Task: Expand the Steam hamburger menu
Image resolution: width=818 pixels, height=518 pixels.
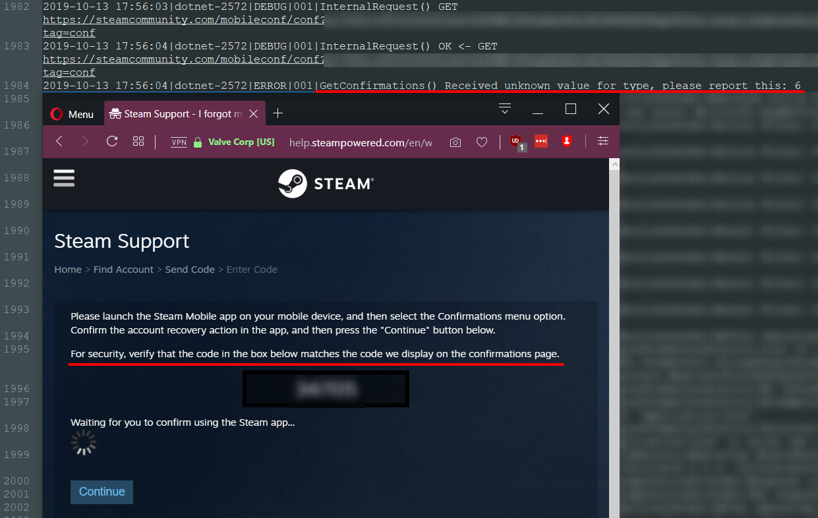Action: (64, 178)
